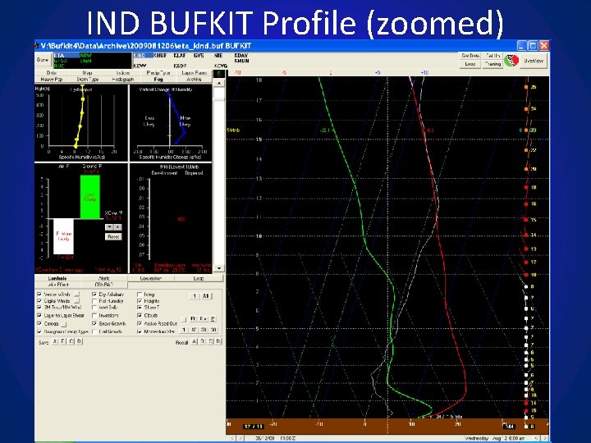Screen dimensions: 591x443
Task: Click the scroll down arrow left of sounding
Action: (219, 268)
